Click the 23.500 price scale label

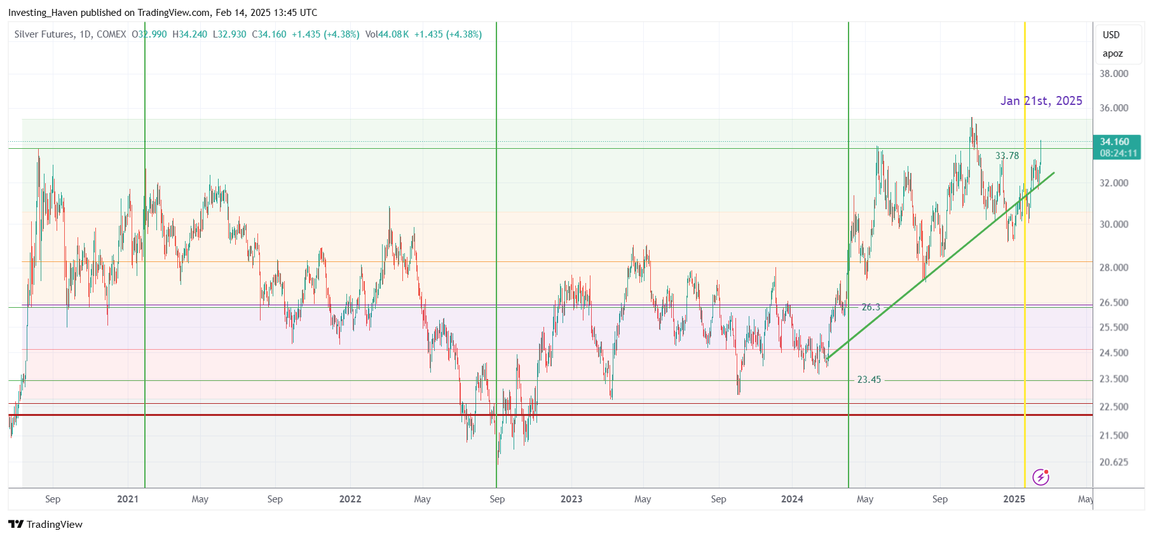tap(1114, 379)
